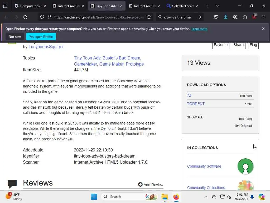Open Community Collections link
The image size is (270, 203).
[206, 188]
